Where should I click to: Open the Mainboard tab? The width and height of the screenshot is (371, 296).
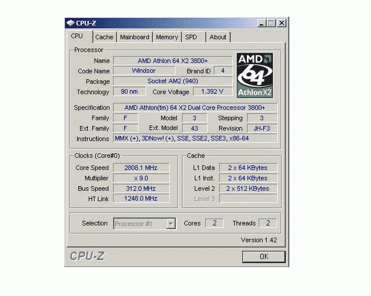click(x=135, y=37)
